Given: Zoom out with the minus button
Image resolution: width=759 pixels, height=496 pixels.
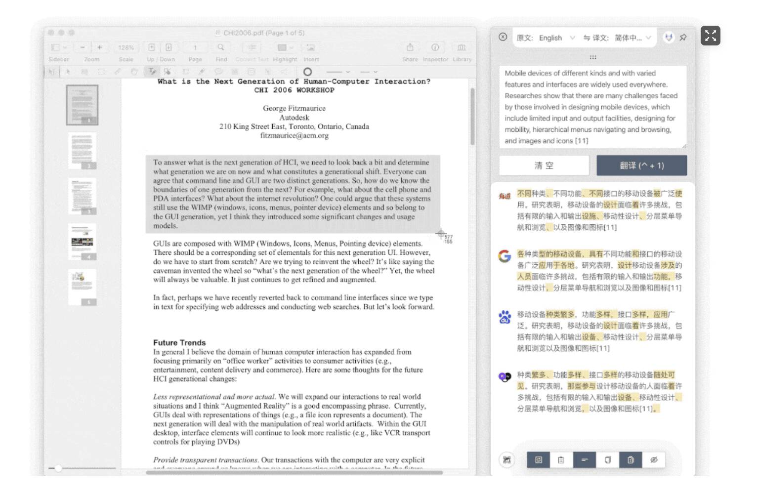Looking at the screenshot, I should coord(83,47).
